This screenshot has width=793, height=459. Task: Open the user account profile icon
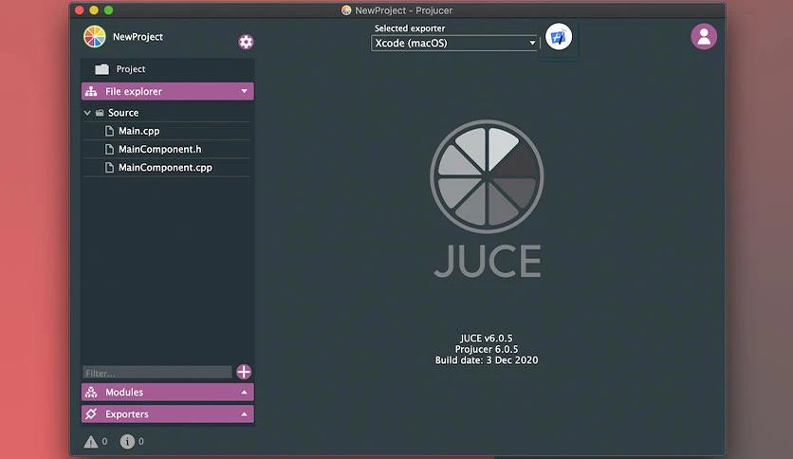click(x=704, y=36)
